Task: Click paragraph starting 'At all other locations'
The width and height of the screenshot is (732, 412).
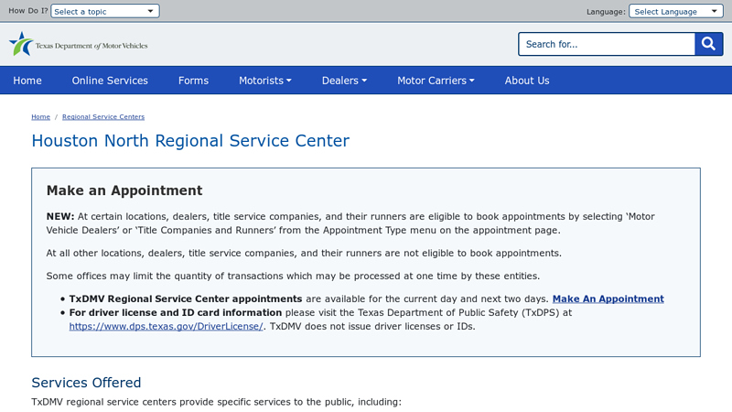Action: click(x=304, y=254)
